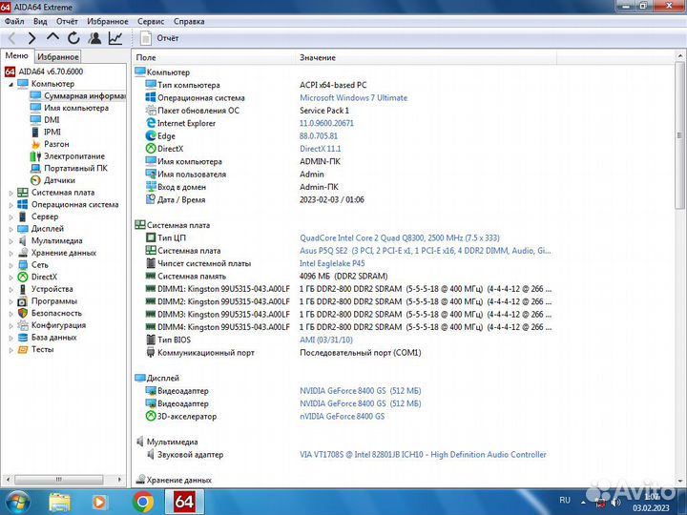Expand the Дисплей tree node

(10, 229)
